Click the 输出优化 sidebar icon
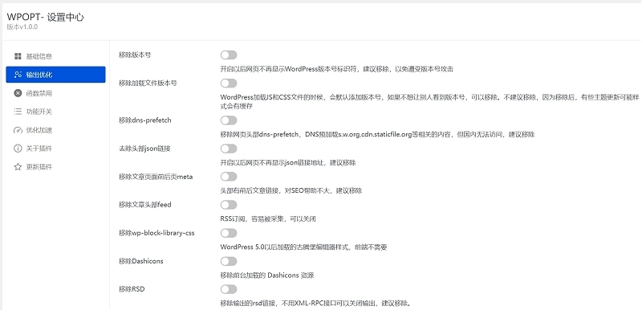Screen dimensions: 642x310 (18, 75)
